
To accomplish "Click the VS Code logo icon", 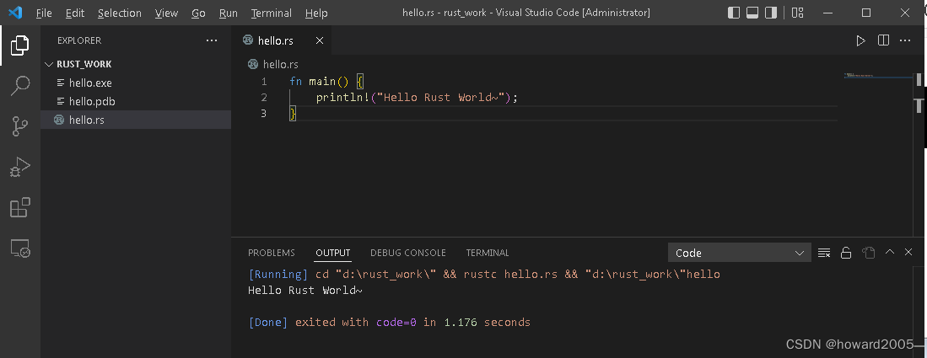I will click(x=15, y=13).
